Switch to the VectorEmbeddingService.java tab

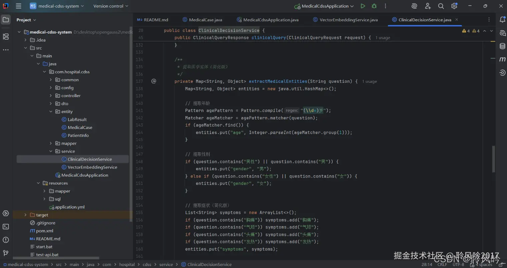348,20
